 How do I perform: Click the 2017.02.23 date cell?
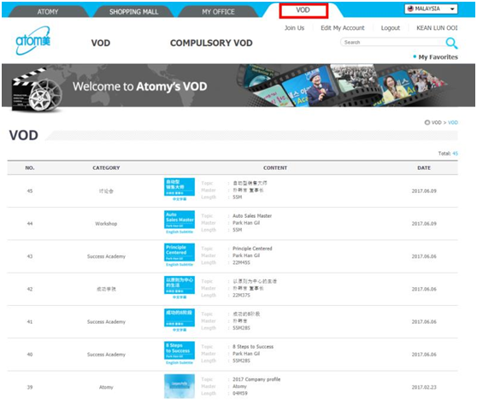424,387
